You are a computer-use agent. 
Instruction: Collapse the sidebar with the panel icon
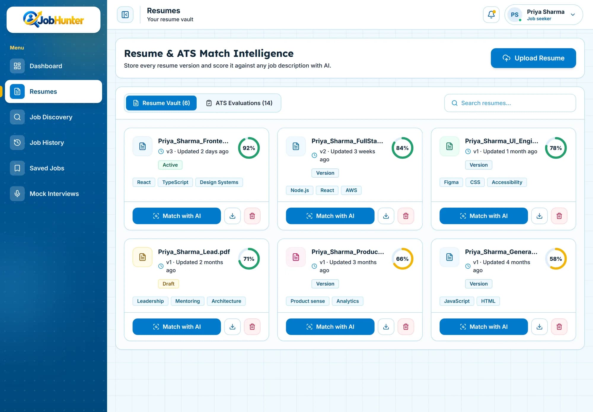125,15
